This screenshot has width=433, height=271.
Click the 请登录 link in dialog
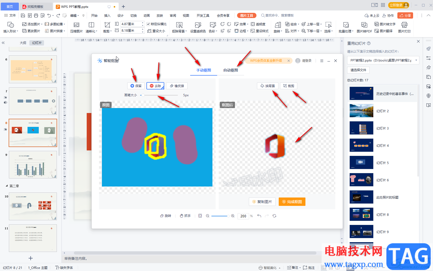[306, 61]
